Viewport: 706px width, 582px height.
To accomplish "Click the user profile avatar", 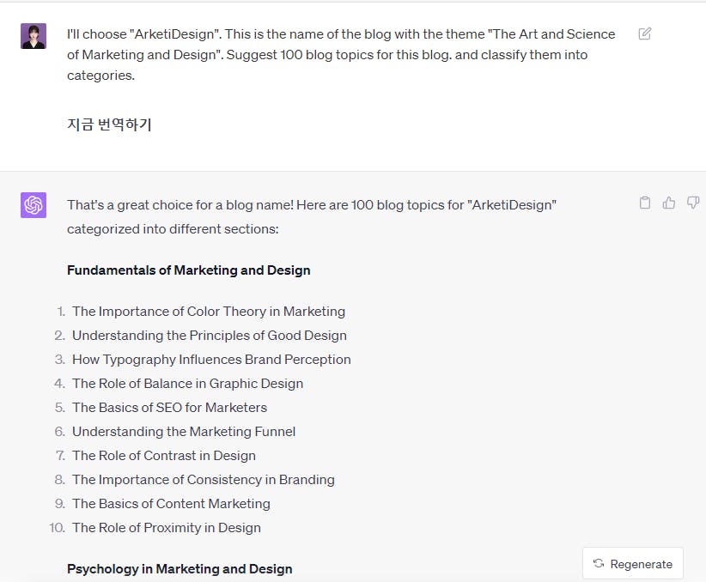I will (x=33, y=36).
